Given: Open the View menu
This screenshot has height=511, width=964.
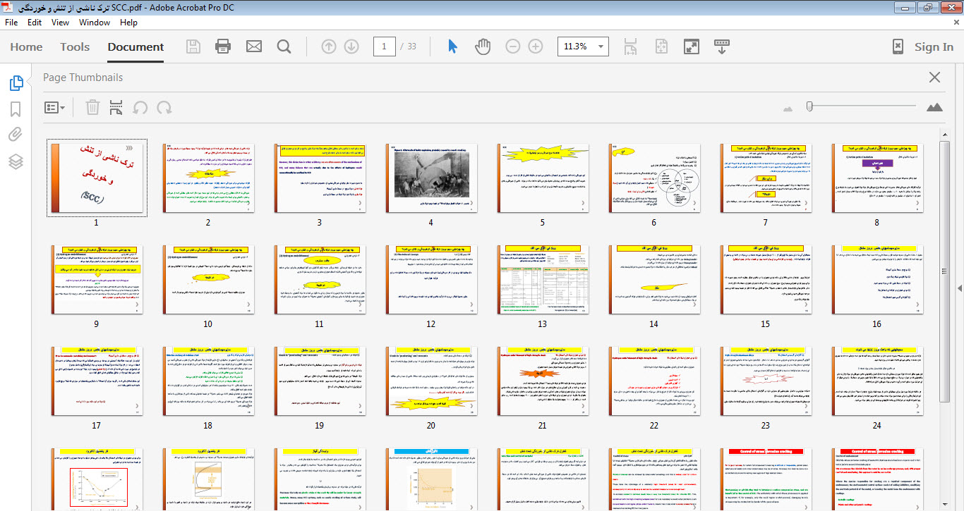Looking at the screenshot, I should coord(60,22).
